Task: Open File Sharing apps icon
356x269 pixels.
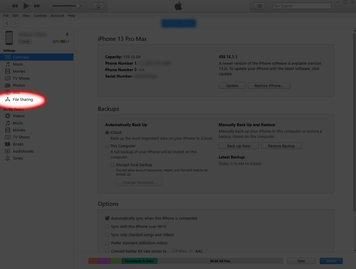Action: click(8, 99)
